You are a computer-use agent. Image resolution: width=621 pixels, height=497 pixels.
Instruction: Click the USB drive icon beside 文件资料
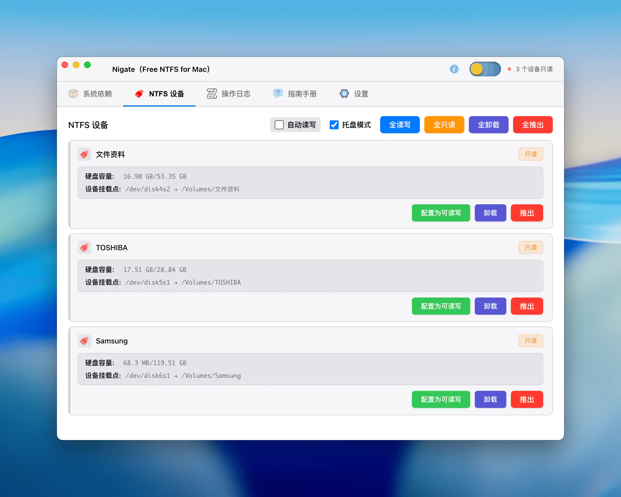[85, 154]
